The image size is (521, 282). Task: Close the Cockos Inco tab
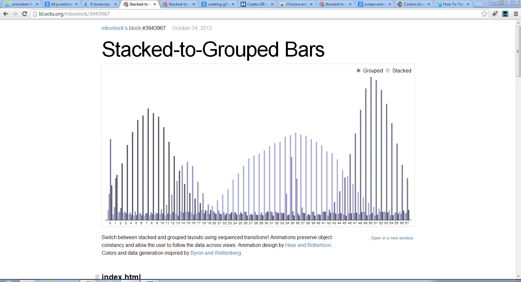click(x=429, y=4)
